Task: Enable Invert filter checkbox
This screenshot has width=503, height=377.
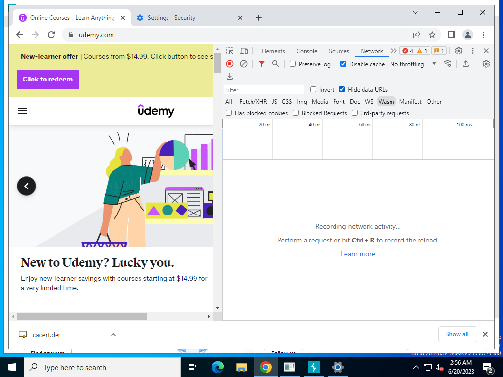Action: pos(313,89)
